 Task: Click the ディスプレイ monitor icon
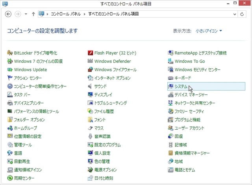90,95
